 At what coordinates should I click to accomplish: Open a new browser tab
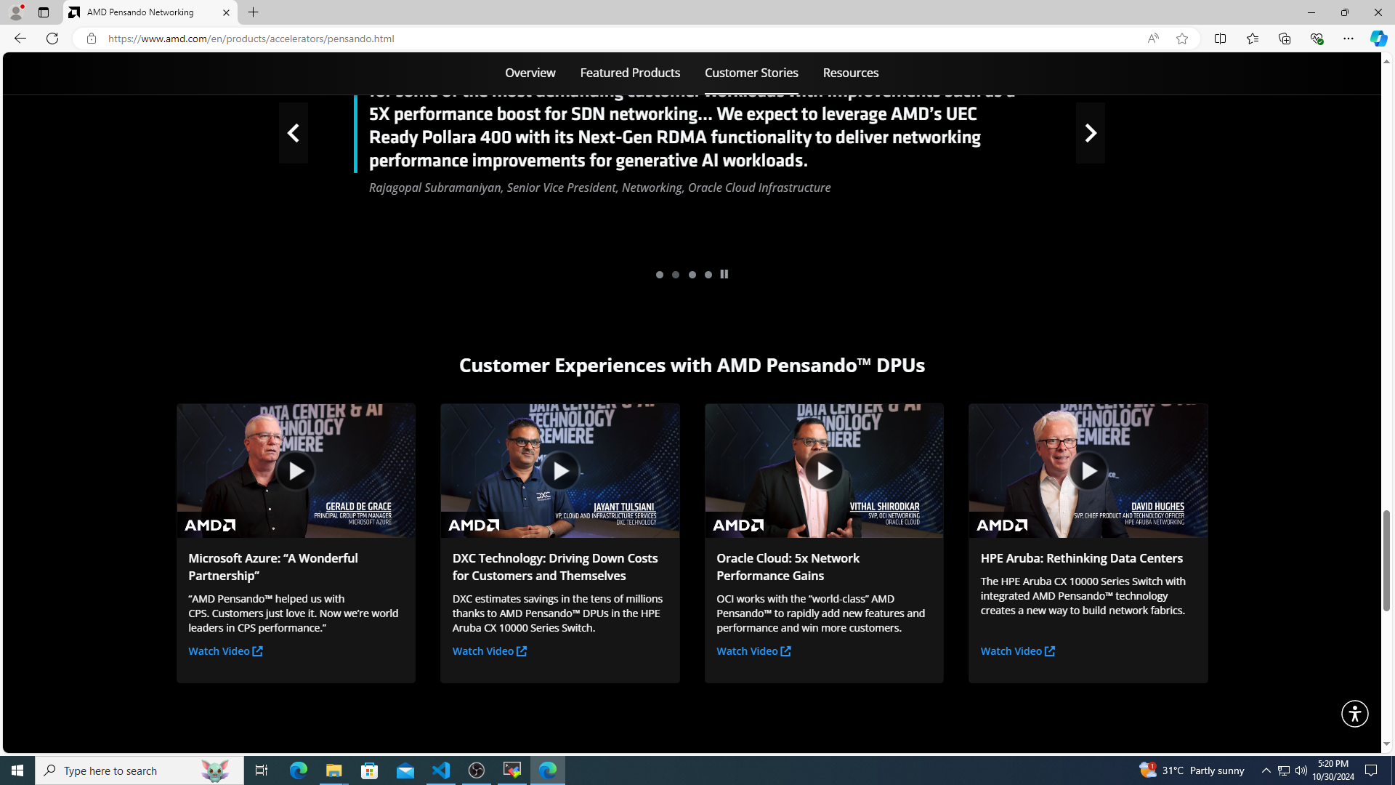coord(253,12)
